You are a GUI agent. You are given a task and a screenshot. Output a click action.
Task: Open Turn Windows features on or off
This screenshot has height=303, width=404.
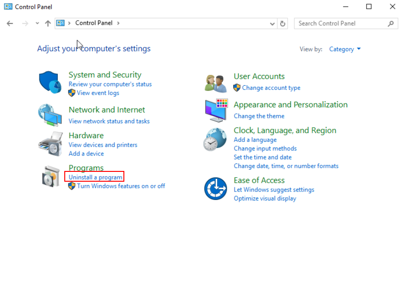click(121, 186)
